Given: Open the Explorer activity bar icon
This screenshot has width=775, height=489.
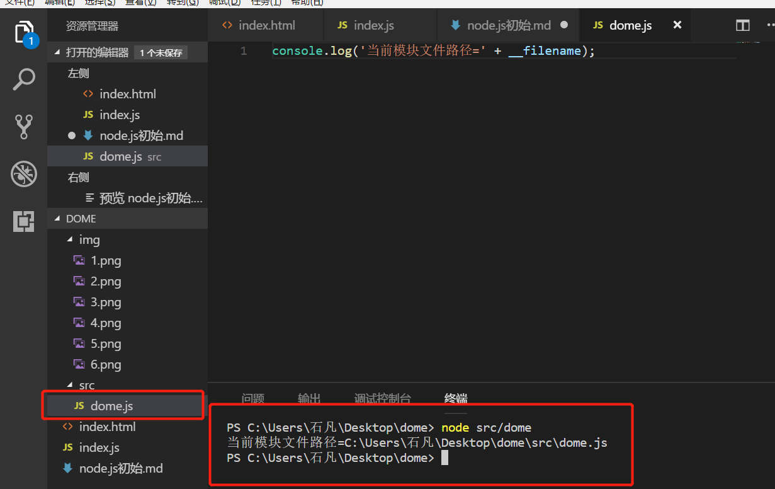Looking at the screenshot, I should tap(24, 33).
